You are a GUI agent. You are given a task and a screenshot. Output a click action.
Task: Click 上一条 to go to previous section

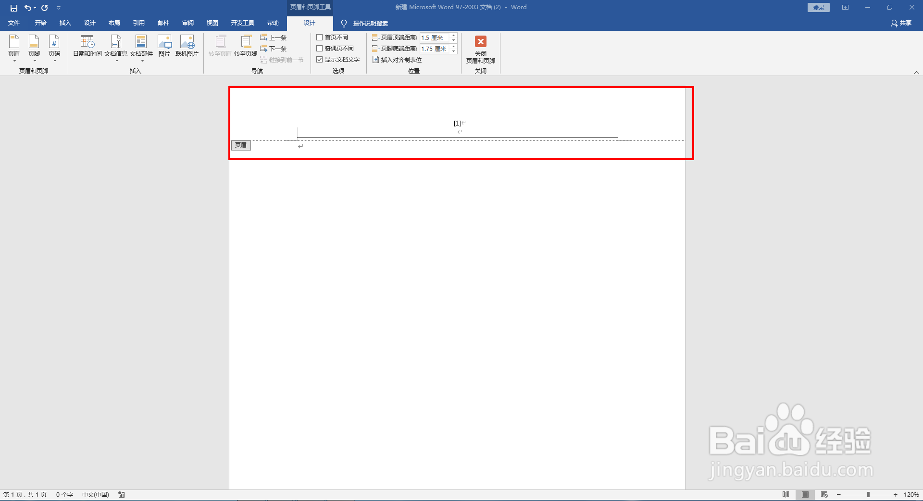[x=273, y=37]
